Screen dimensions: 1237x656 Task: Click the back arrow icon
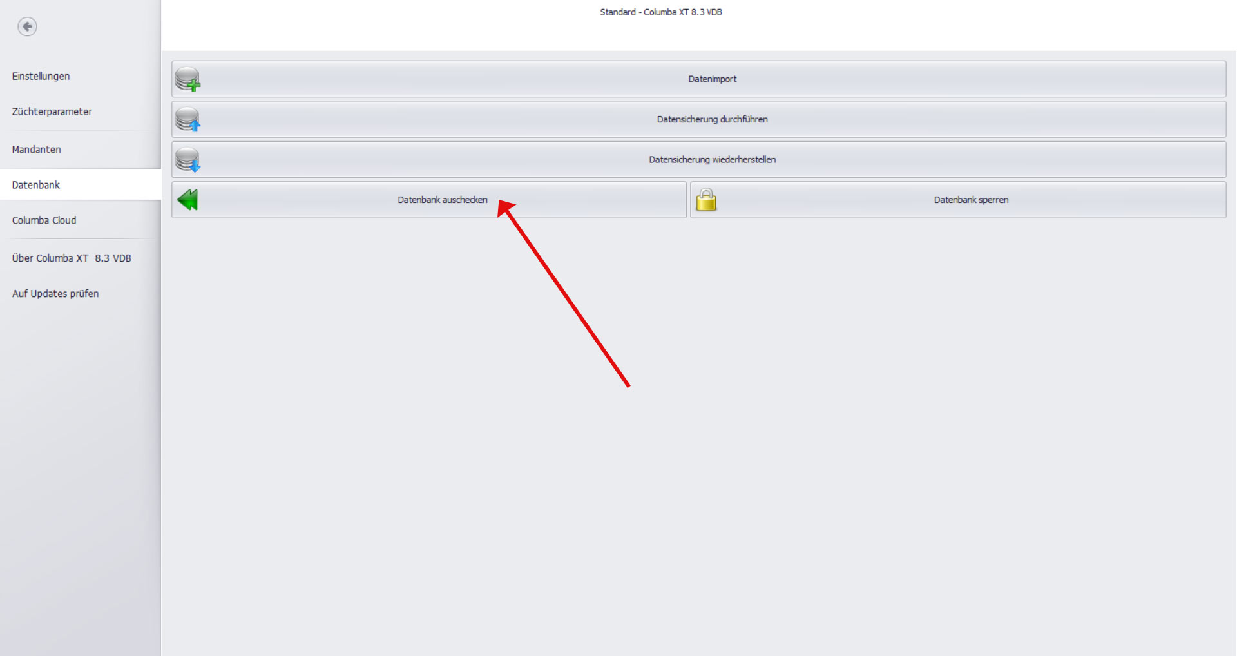[x=27, y=26]
